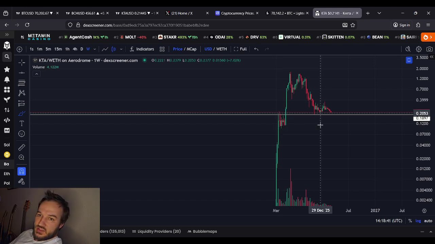
Task: Switch to the 4h timeframe
Action: click(x=75, y=49)
